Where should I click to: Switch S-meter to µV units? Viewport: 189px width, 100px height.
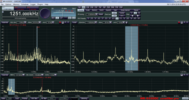click(x=61, y=18)
